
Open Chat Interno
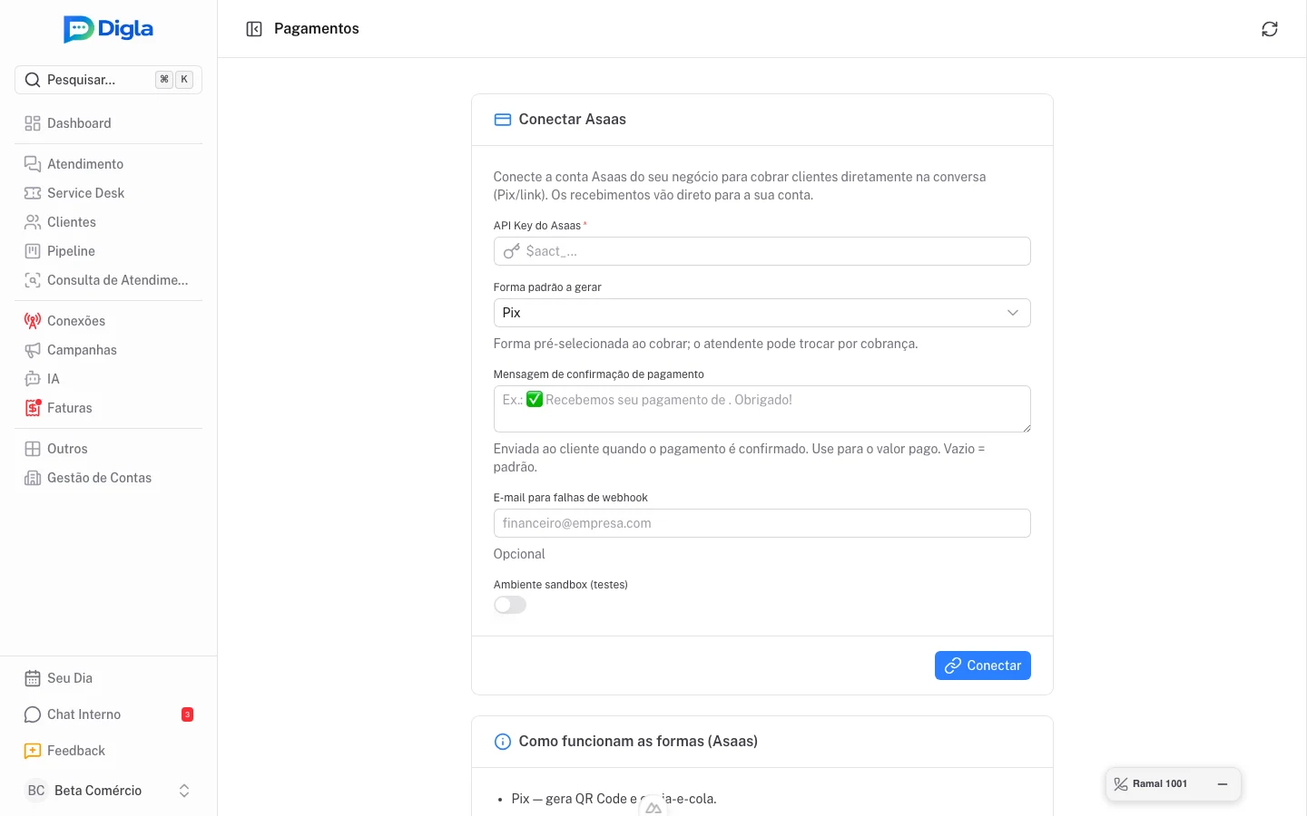(x=108, y=714)
